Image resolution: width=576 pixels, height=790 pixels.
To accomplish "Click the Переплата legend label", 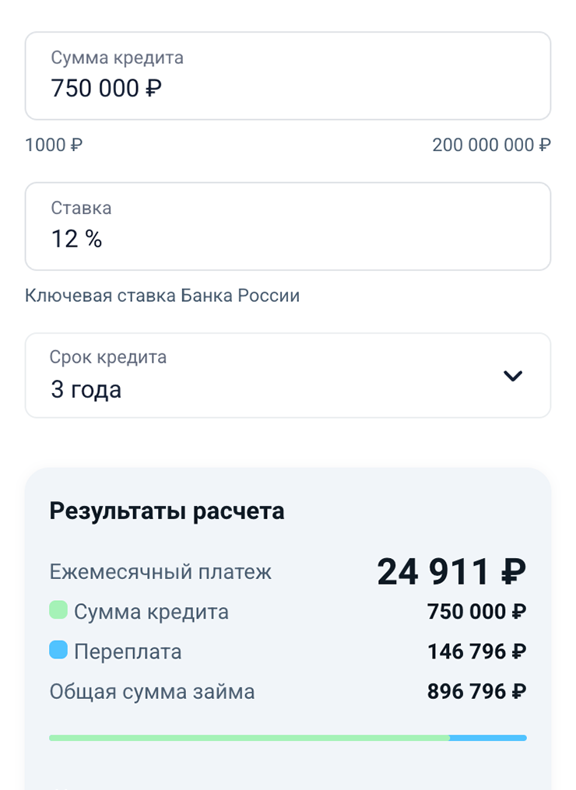I will pyautogui.click(x=128, y=651).
